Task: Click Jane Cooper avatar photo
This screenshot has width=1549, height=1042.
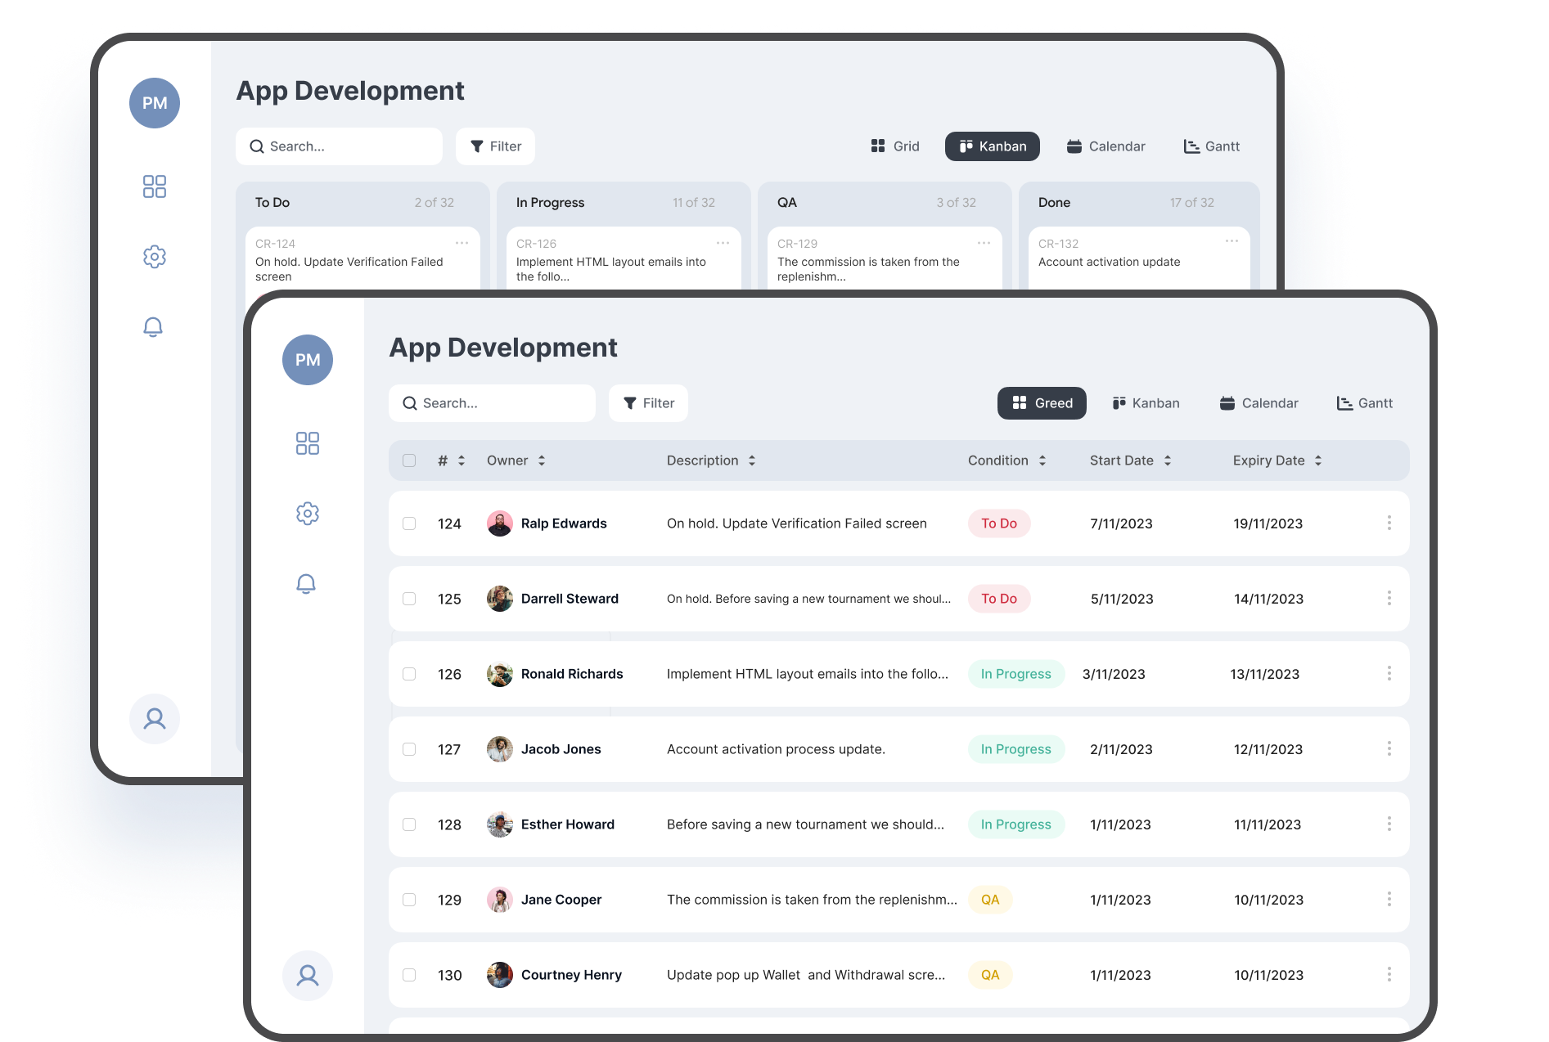Action: 500,900
